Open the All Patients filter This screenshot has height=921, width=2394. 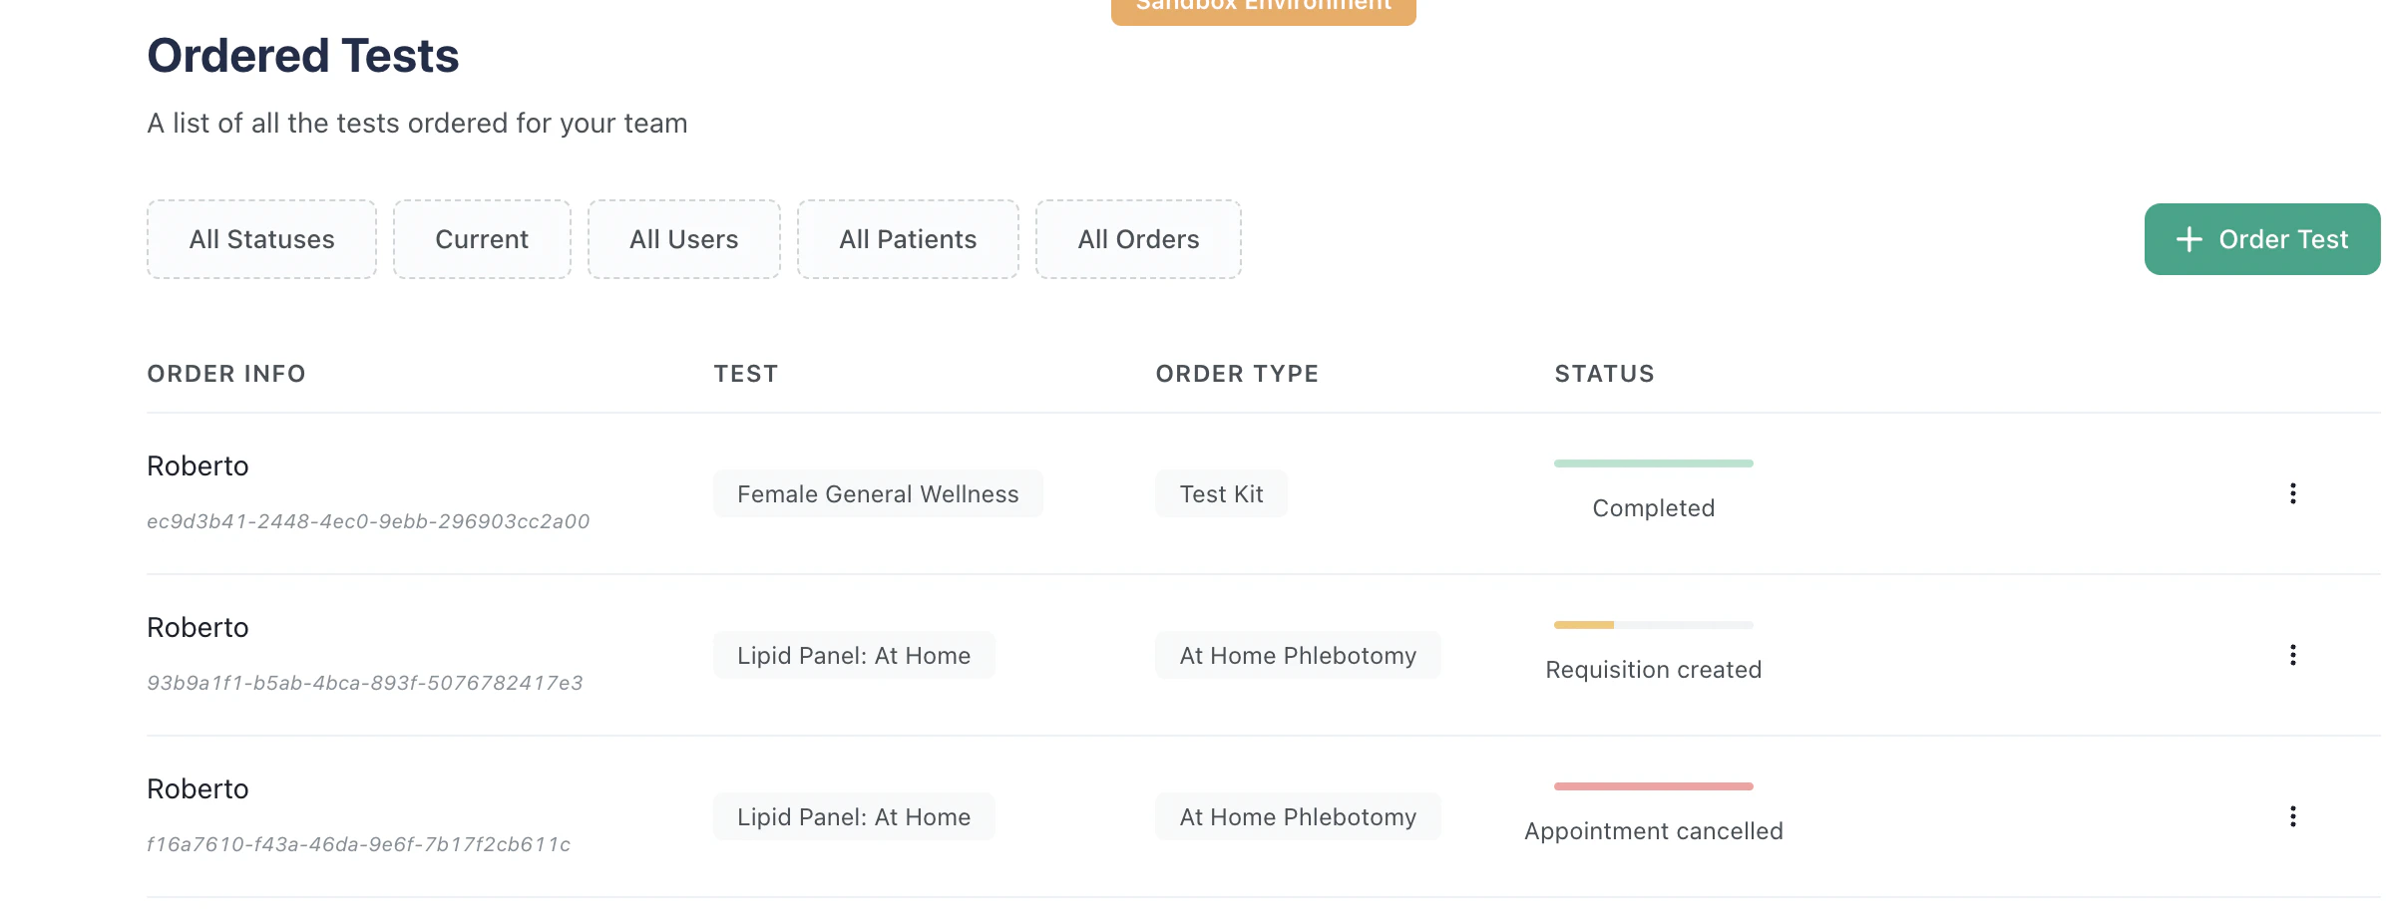(908, 239)
